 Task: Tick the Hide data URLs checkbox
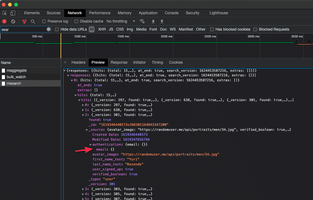pos(57,29)
